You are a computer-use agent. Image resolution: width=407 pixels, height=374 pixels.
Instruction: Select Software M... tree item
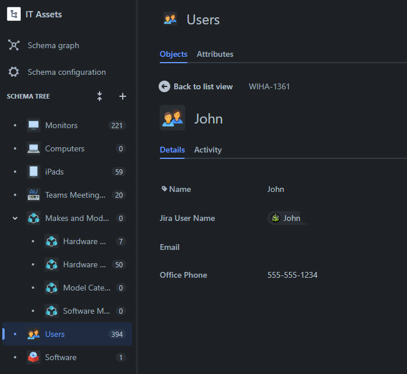coord(86,311)
